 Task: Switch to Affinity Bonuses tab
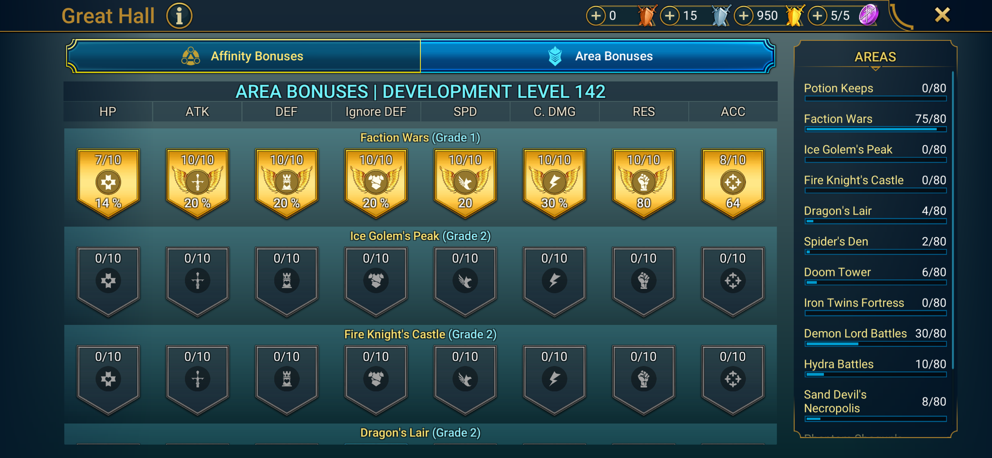pyautogui.click(x=244, y=56)
